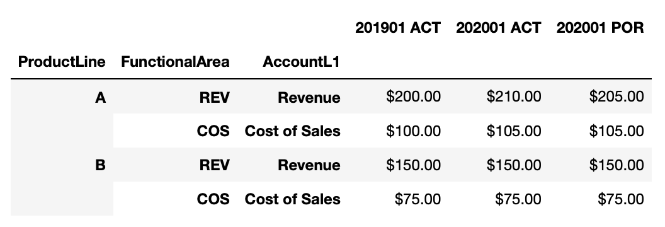Click the 202001 POR column header
Image resolution: width=665 pixels, height=227 pixels.
coord(600,28)
